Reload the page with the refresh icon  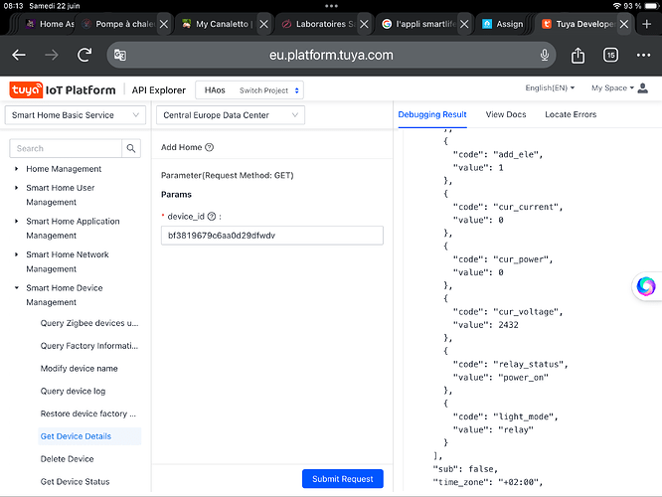pos(84,55)
